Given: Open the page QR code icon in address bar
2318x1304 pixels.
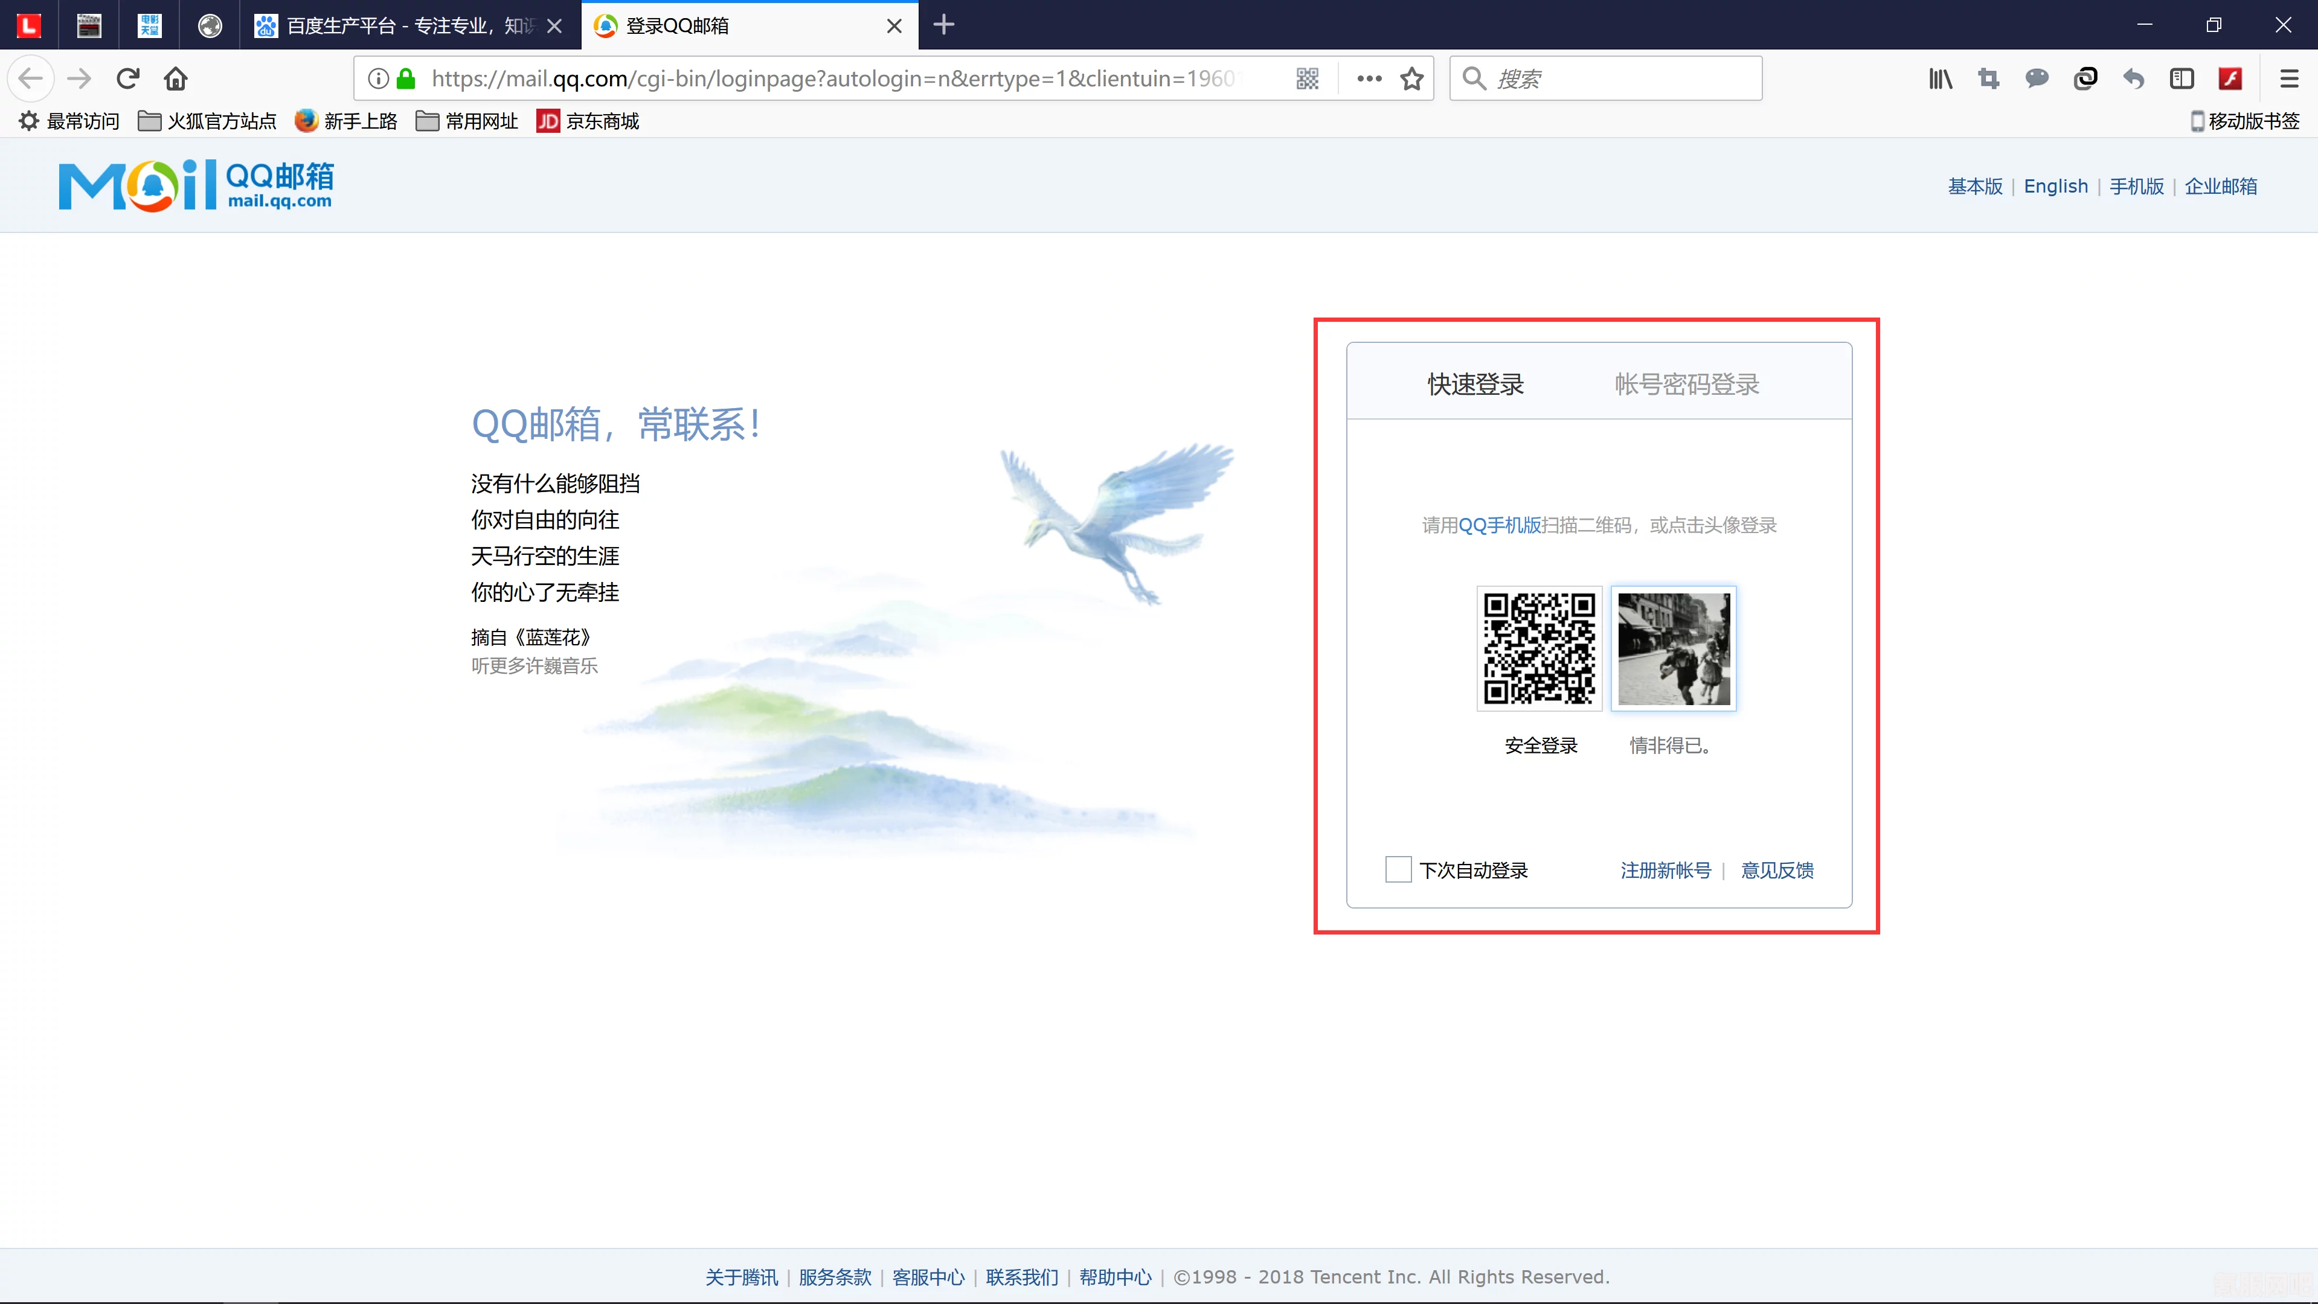Looking at the screenshot, I should click(1308, 79).
